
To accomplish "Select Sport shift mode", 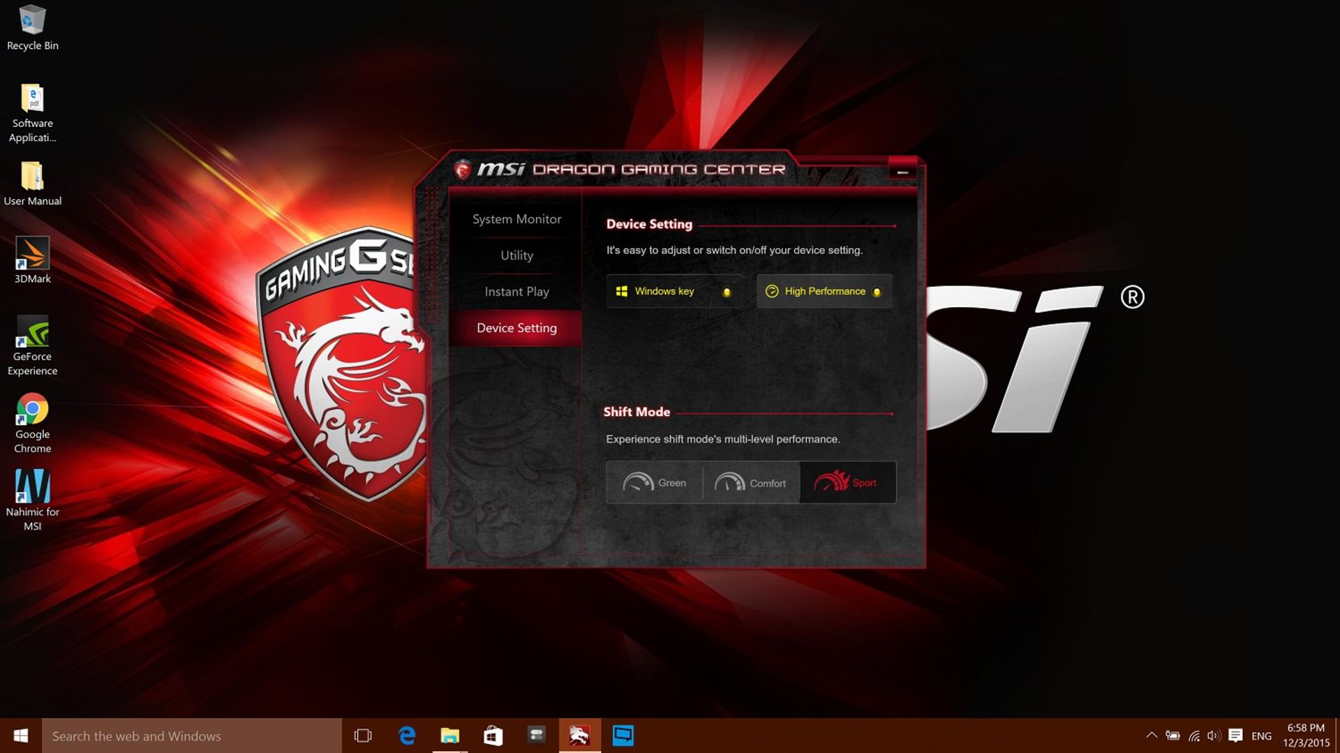I will 848,482.
